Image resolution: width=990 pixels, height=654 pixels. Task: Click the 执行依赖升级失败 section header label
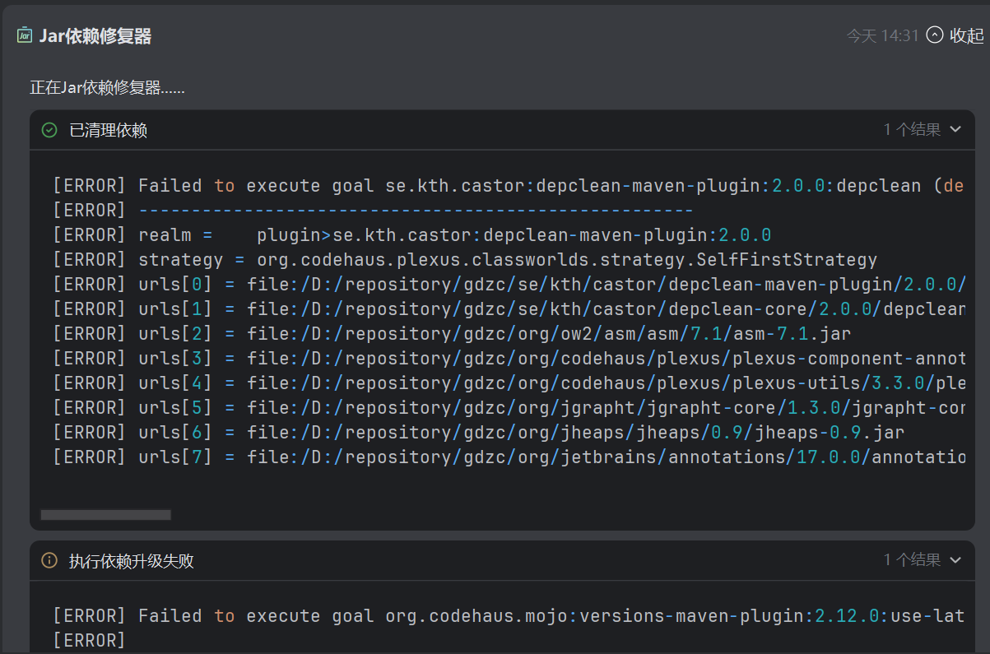[x=131, y=561]
